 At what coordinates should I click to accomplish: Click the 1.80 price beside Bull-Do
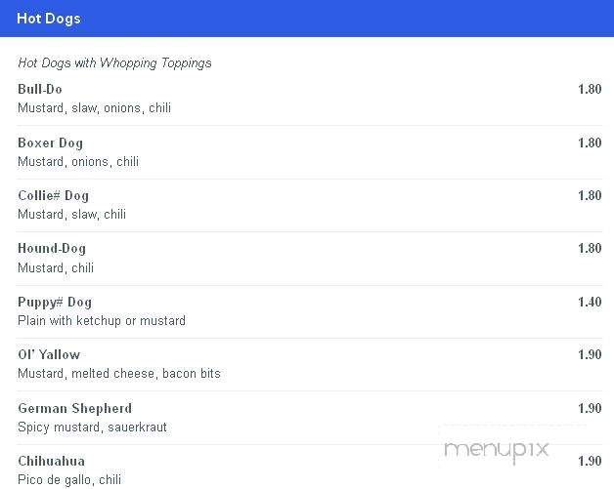pos(590,89)
